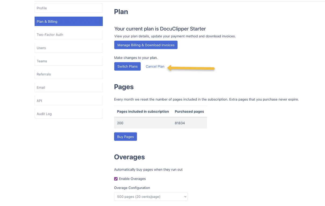Click the dropdown arrow of overage select
Image resolution: width=325 pixels, height=206 pixels.
185,197
